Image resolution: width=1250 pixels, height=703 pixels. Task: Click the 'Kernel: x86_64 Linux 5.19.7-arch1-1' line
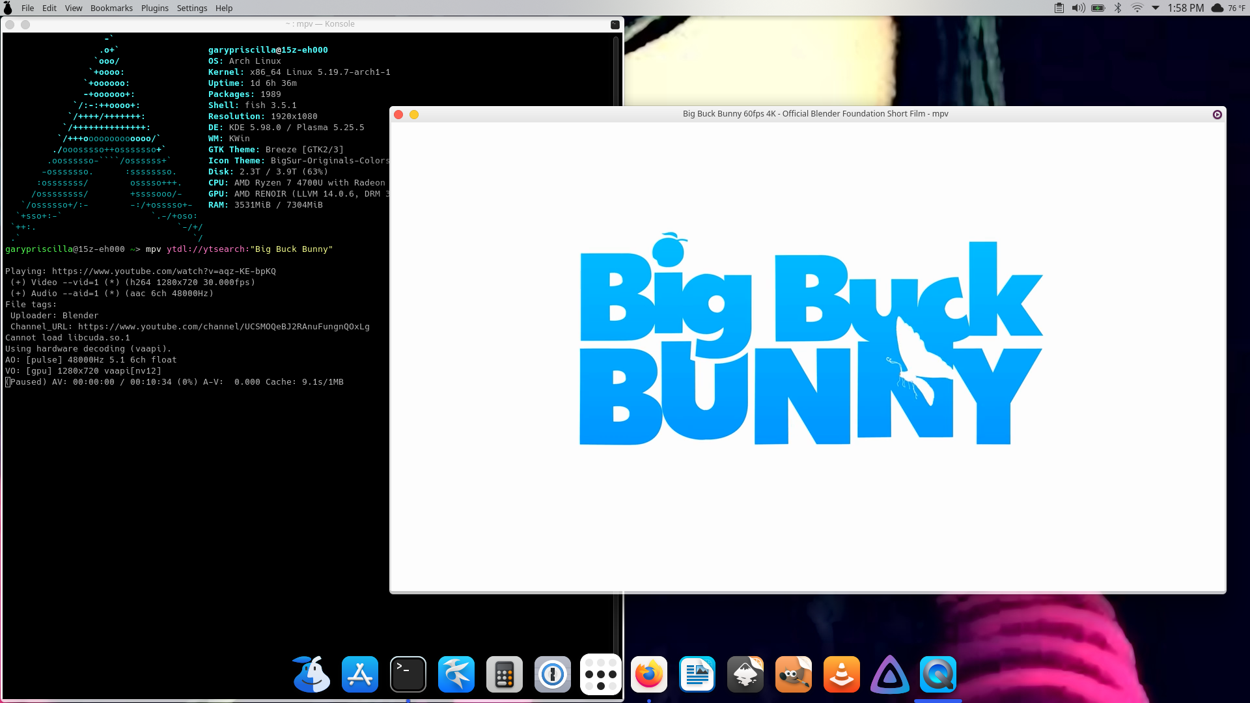pyautogui.click(x=299, y=72)
